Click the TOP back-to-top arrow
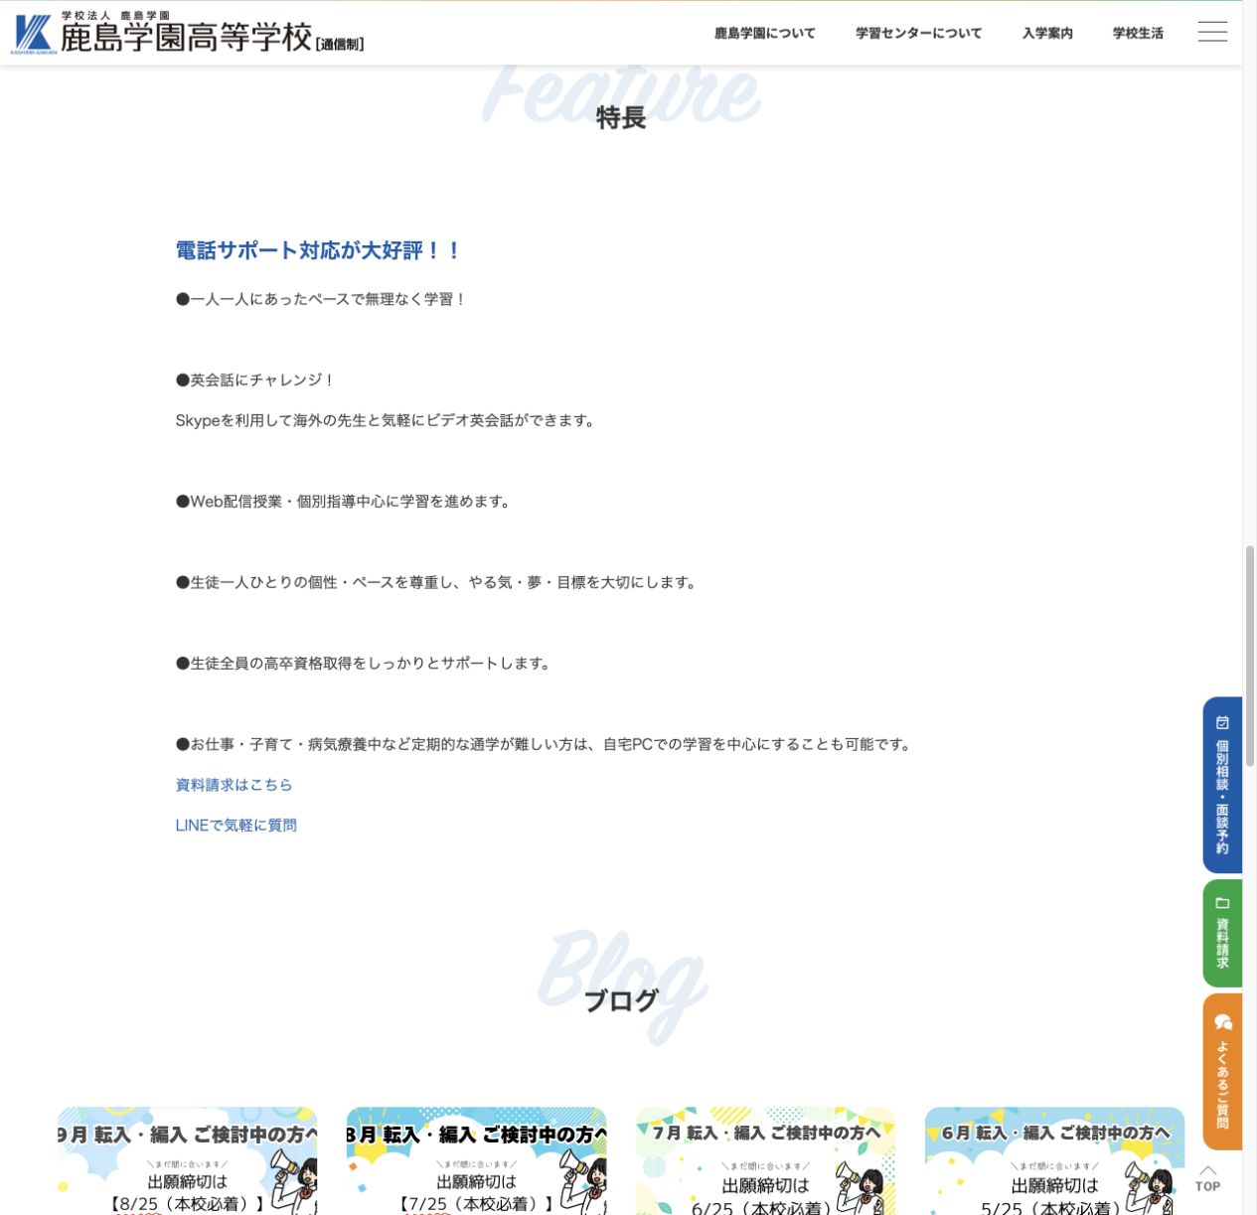The width and height of the screenshot is (1257, 1215). pos(1207,1178)
